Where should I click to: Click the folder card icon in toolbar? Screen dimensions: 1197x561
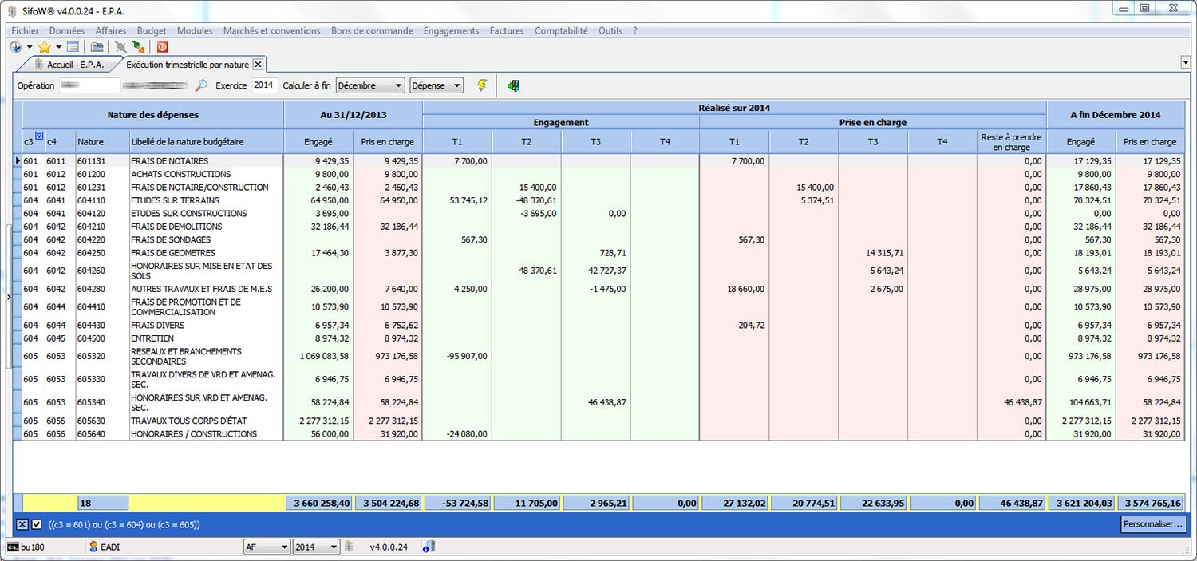click(97, 47)
